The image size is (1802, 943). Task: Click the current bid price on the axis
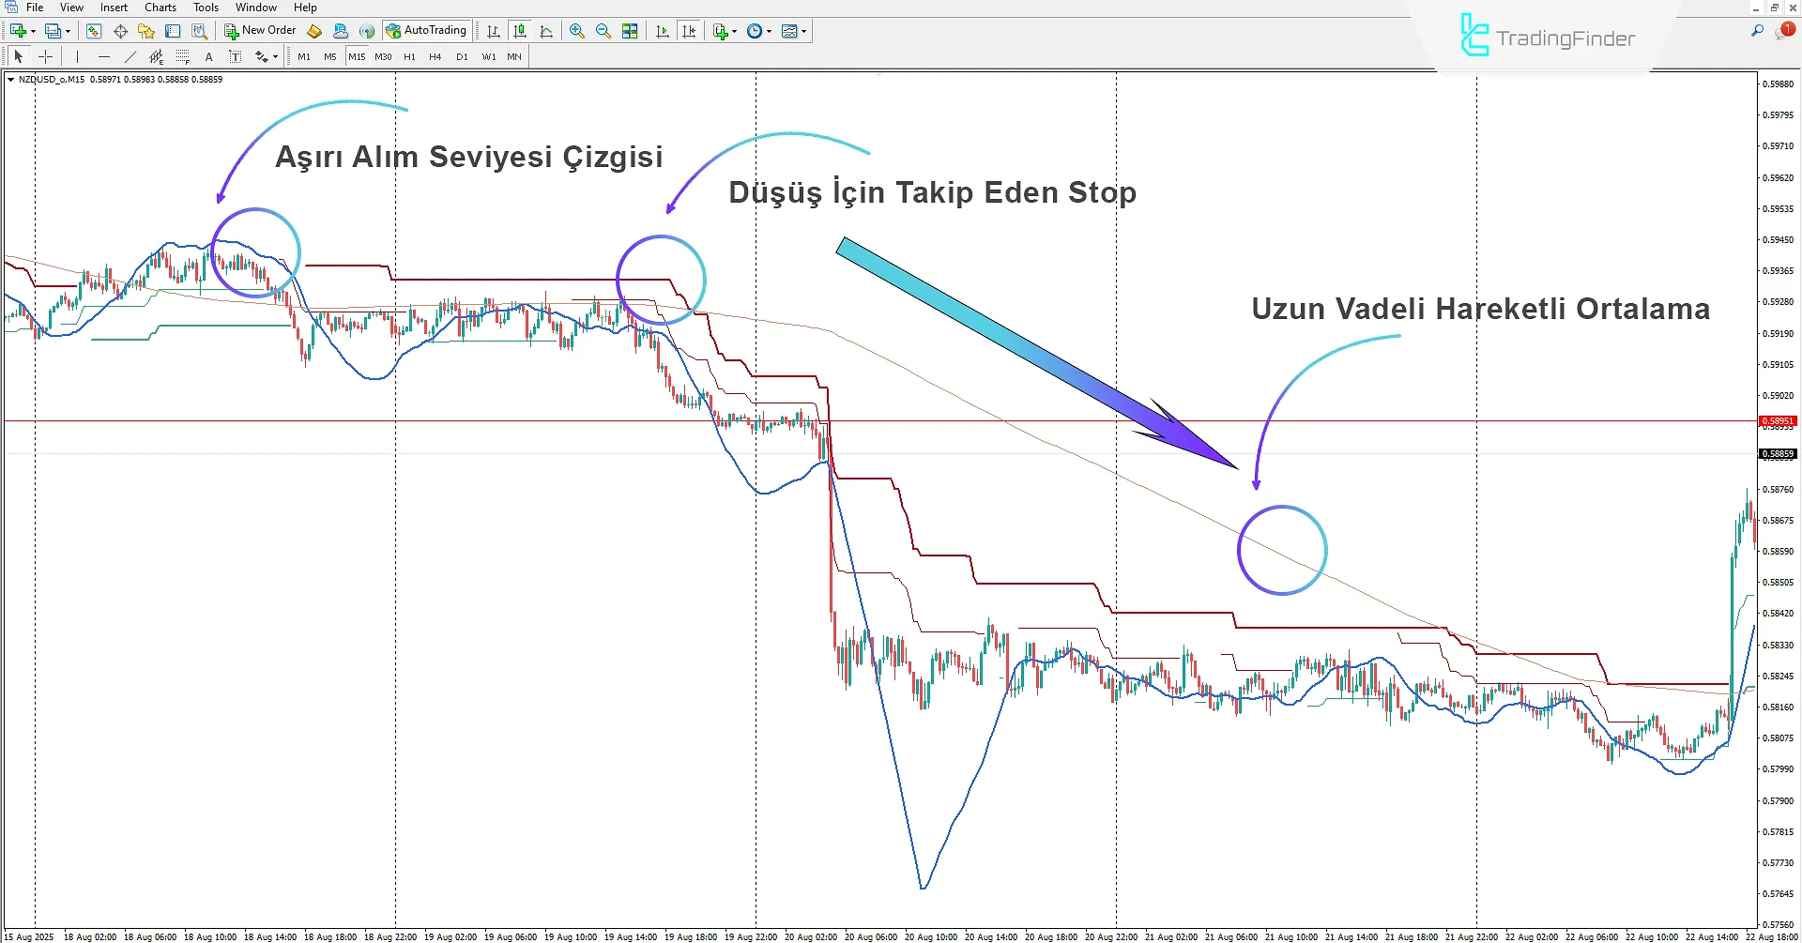(x=1778, y=453)
